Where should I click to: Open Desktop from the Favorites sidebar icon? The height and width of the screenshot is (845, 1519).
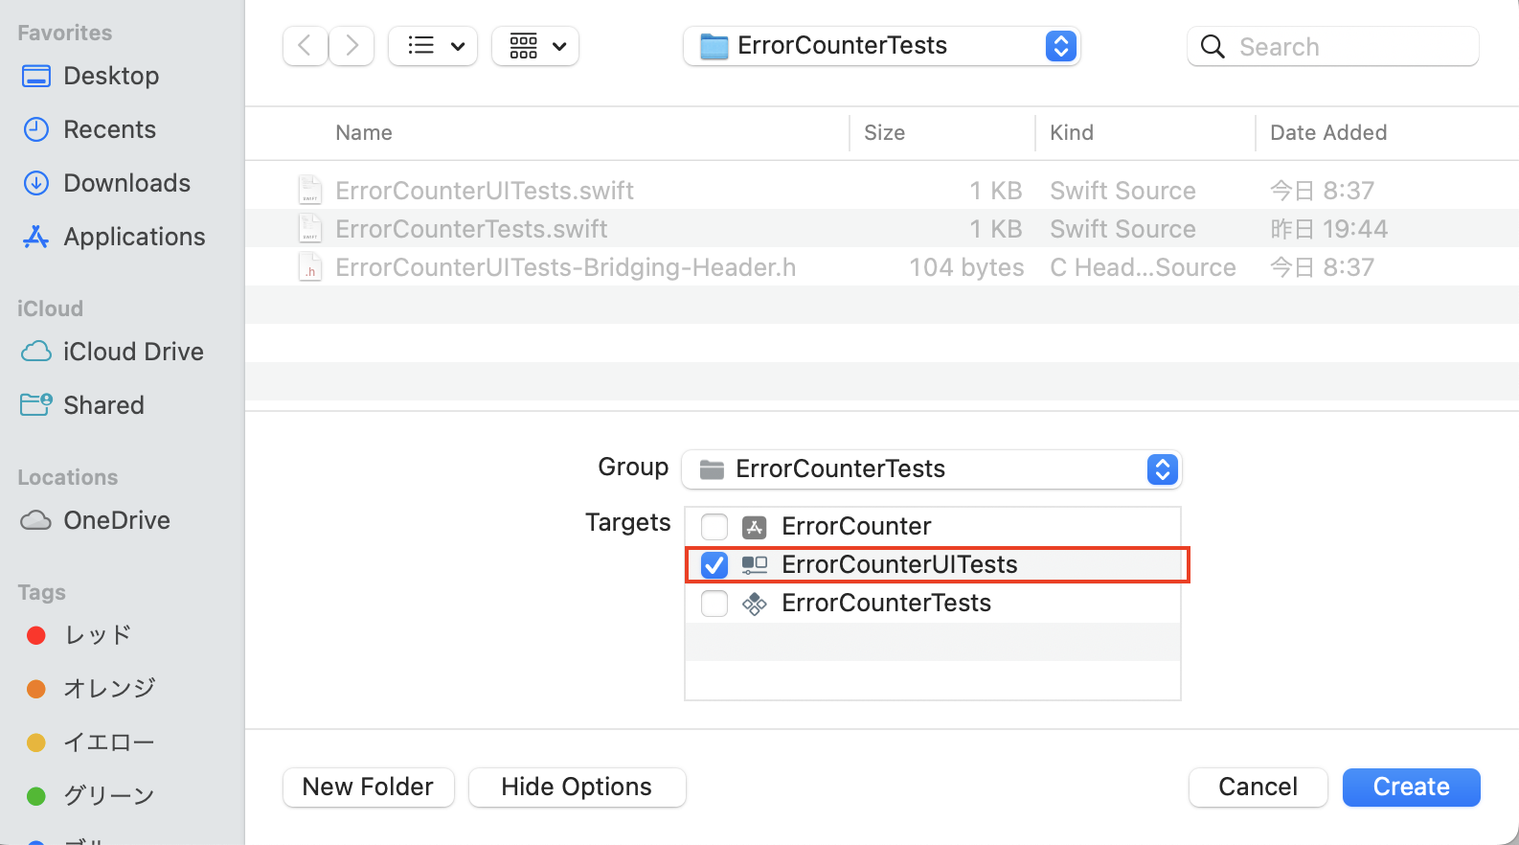35,75
